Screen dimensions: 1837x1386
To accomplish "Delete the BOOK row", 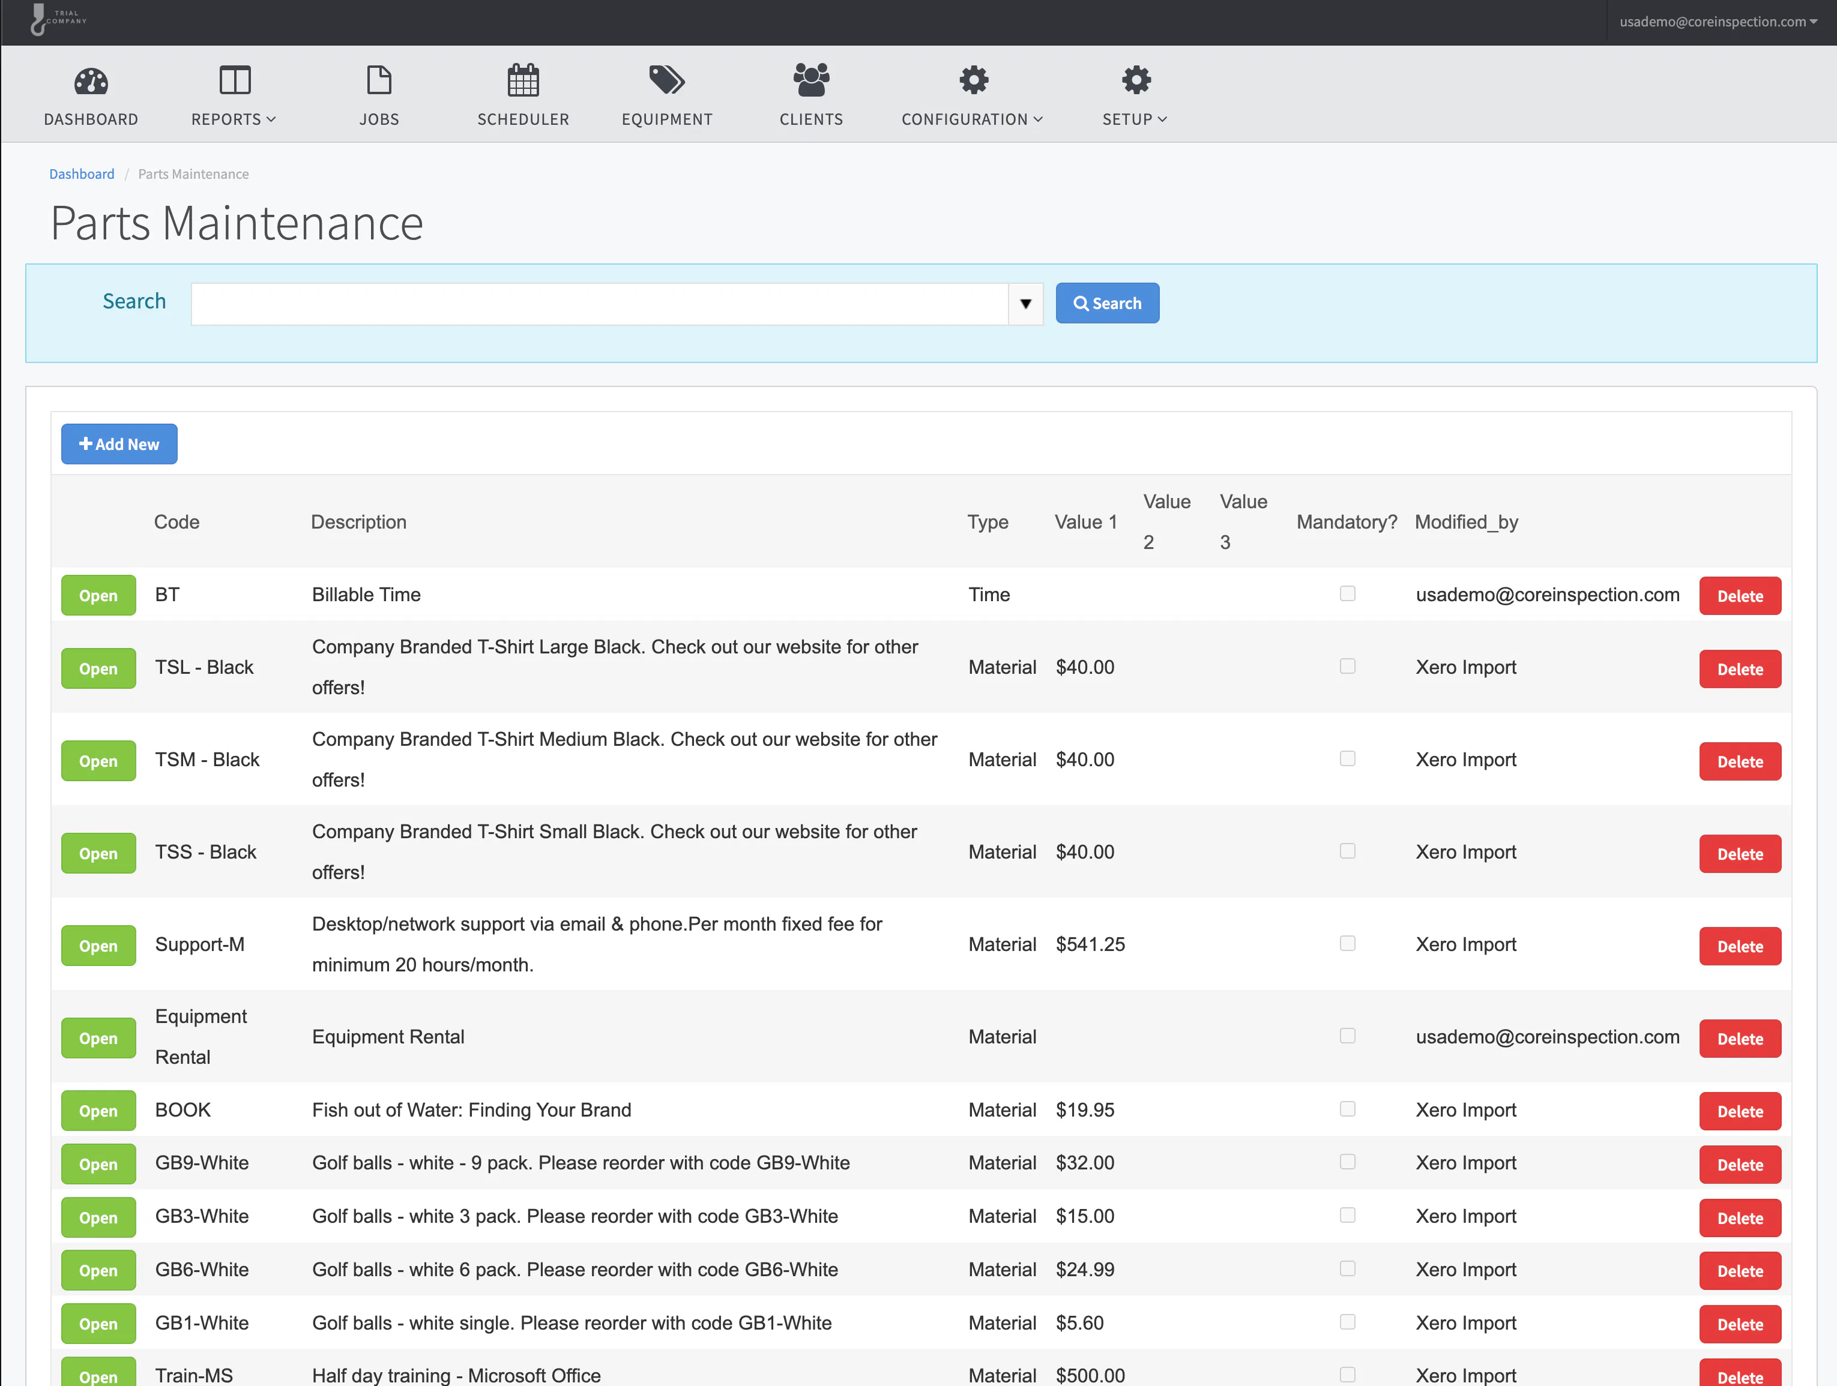I will point(1740,1111).
